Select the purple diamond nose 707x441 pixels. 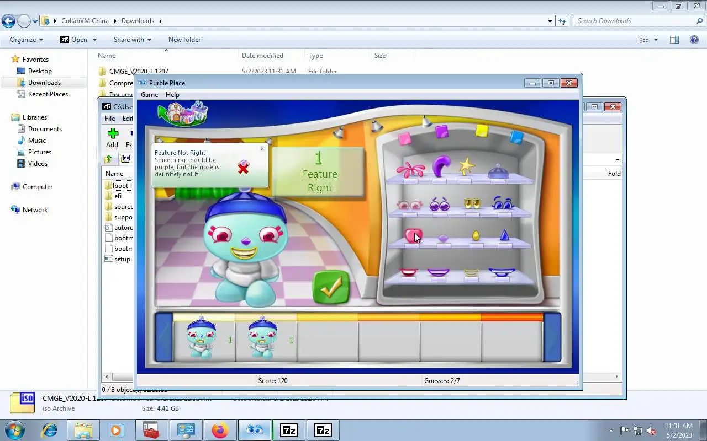coord(443,238)
